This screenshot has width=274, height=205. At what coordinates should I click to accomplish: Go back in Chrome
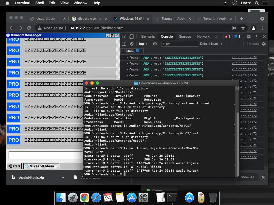[x=12, y=28]
